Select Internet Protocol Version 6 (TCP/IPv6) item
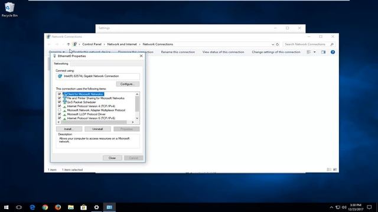 (91, 118)
